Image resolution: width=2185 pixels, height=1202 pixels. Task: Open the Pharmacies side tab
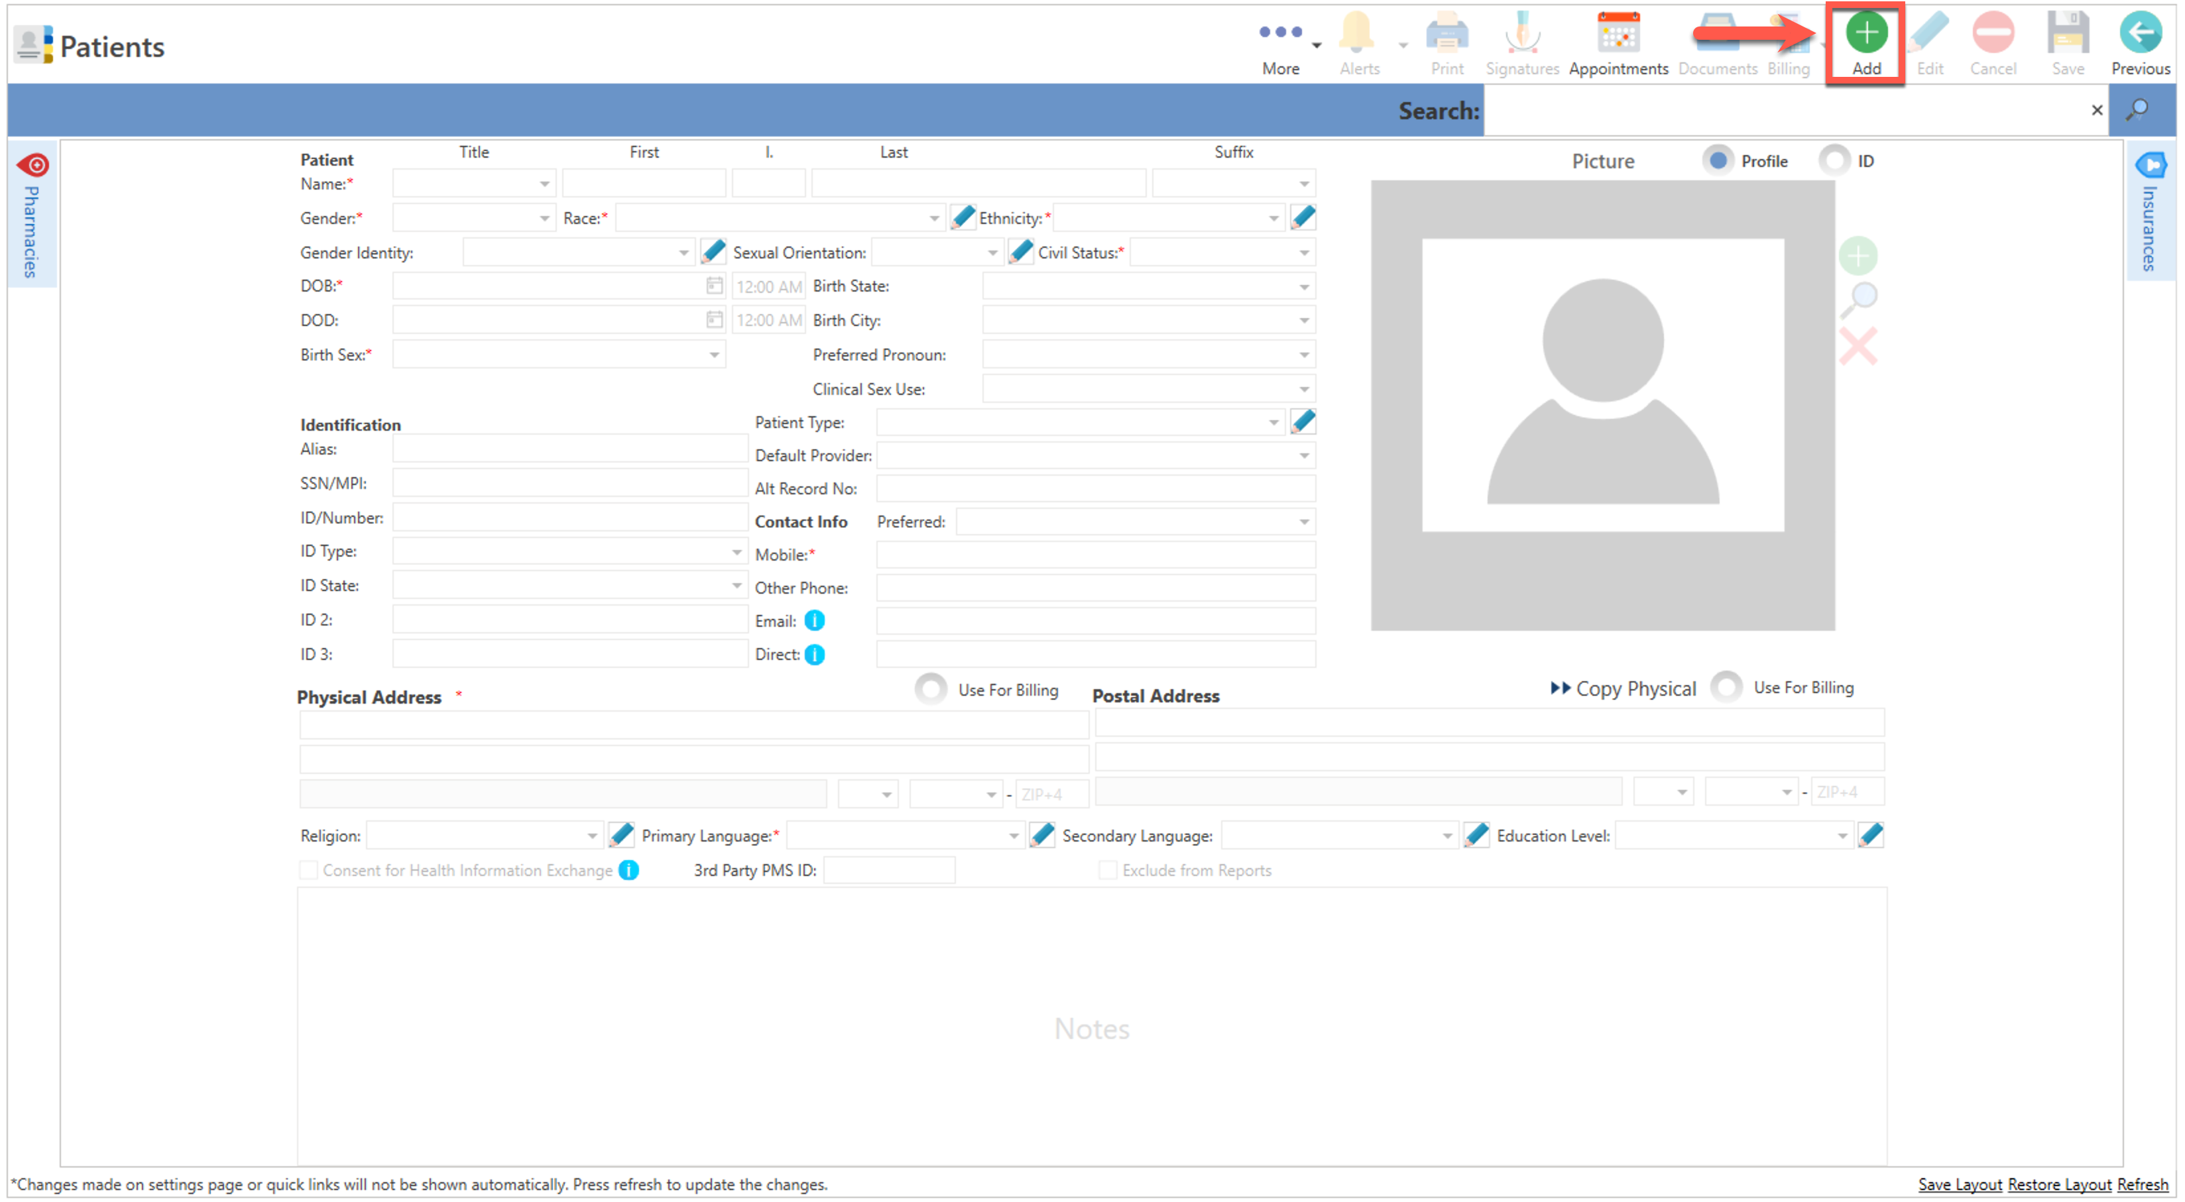point(31,216)
